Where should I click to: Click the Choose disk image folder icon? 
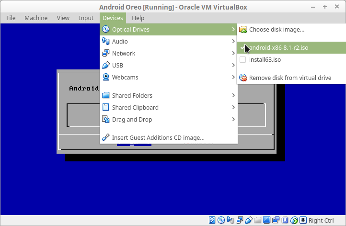[243, 29]
